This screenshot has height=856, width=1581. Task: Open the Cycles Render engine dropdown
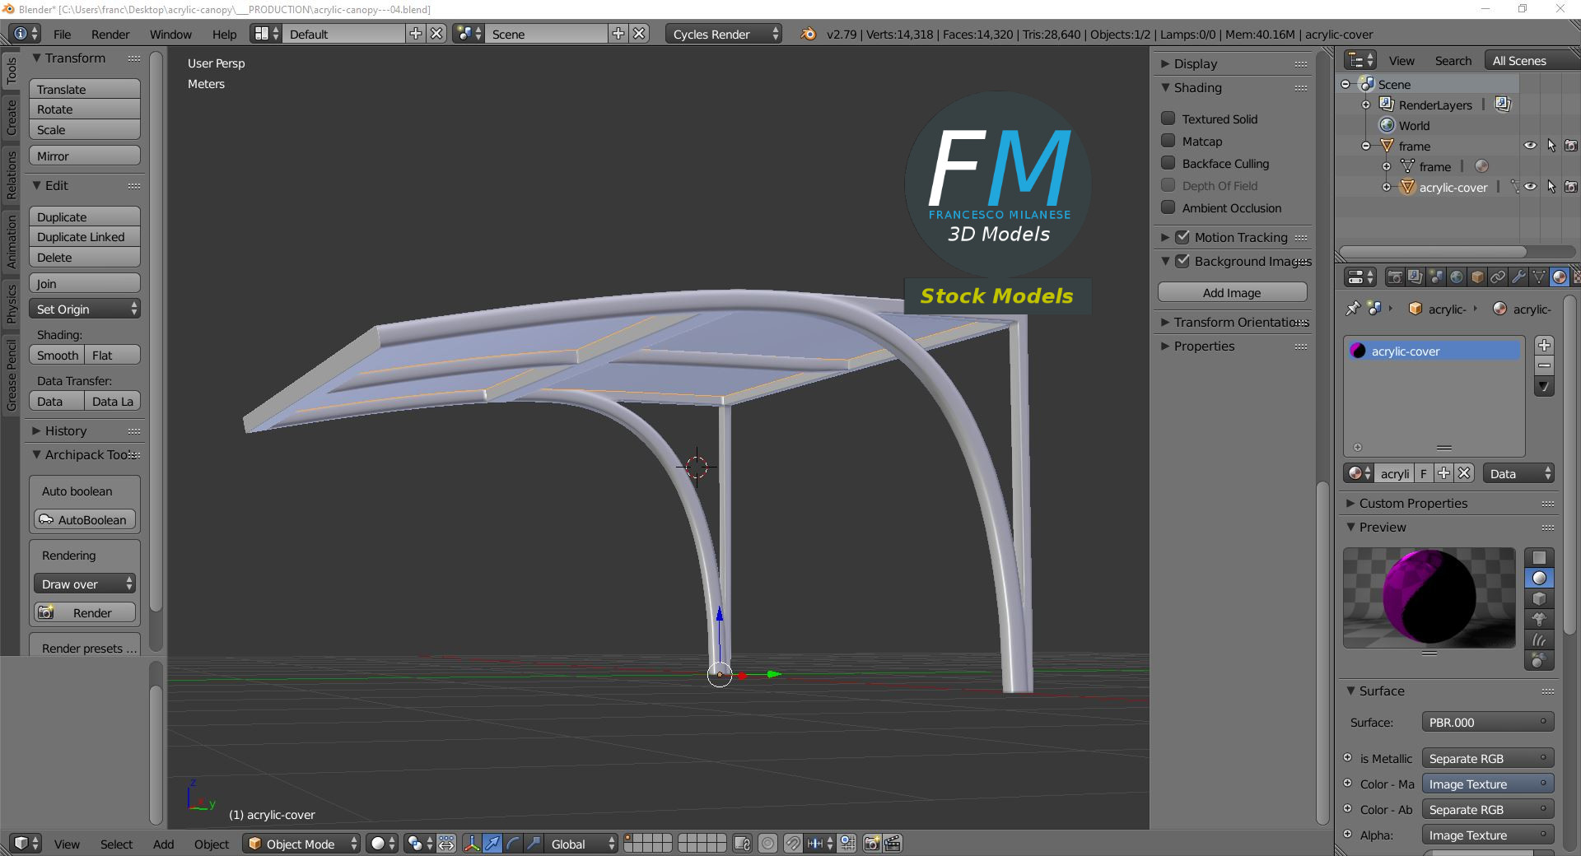(722, 34)
